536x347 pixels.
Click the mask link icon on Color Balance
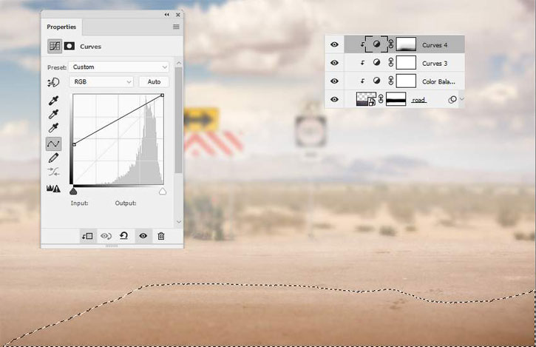(391, 81)
